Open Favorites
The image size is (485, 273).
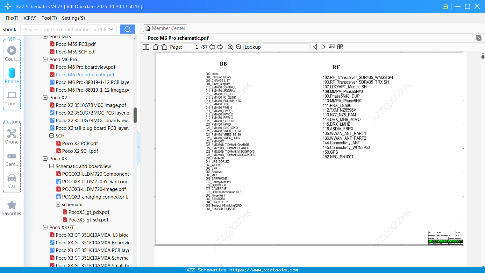[x=12, y=208]
